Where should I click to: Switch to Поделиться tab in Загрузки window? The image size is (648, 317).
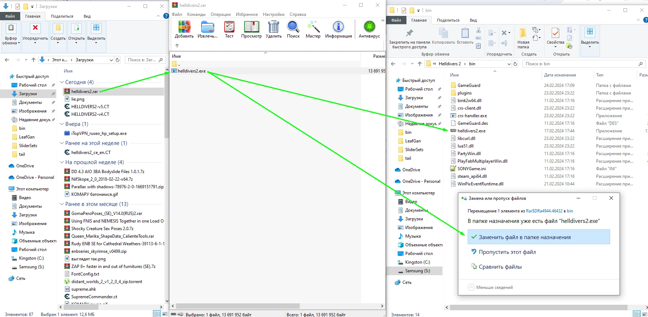tap(62, 16)
